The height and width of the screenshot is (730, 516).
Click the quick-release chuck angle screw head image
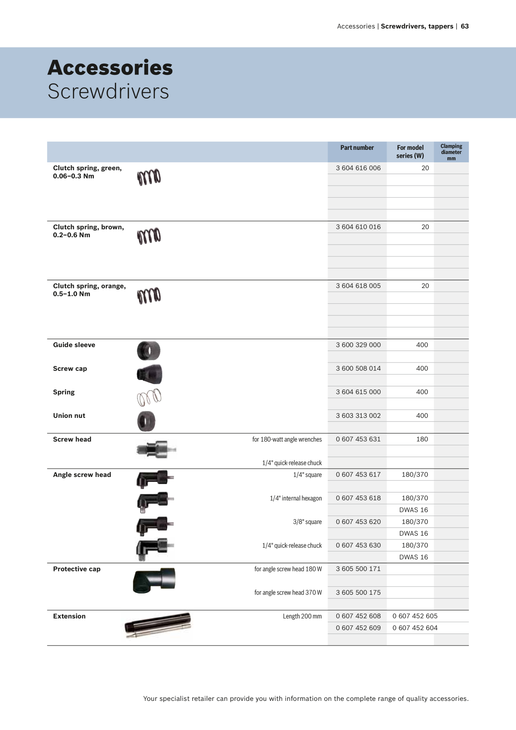(155, 550)
